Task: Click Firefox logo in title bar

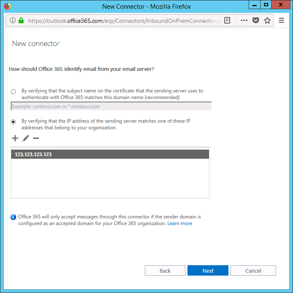Action: coord(7,6)
